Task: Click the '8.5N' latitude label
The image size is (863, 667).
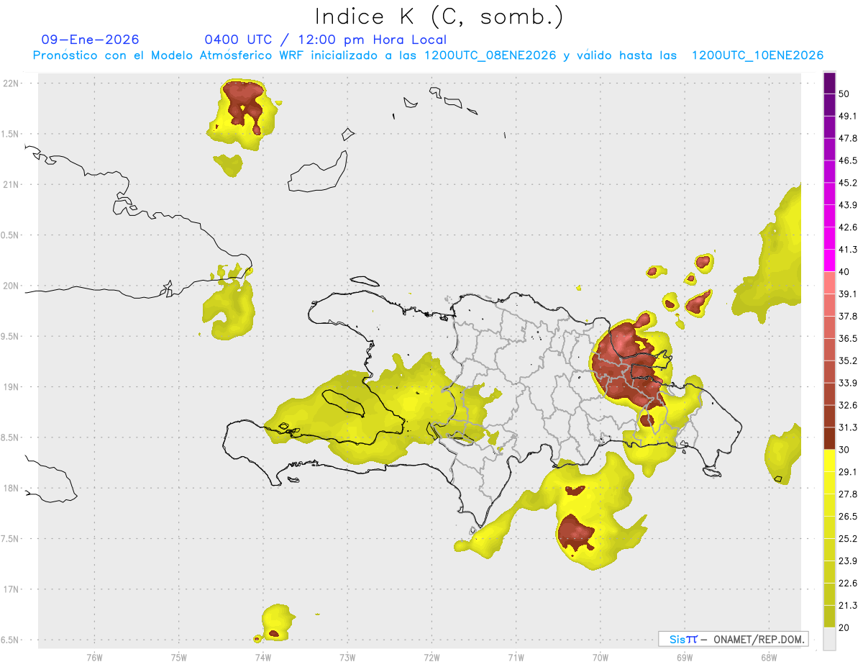Action: (11, 437)
